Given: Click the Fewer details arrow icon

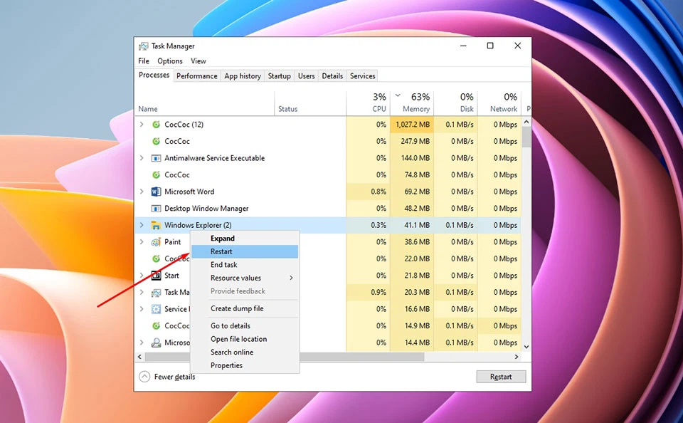Looking at the screenshot, I should (144, 377).
